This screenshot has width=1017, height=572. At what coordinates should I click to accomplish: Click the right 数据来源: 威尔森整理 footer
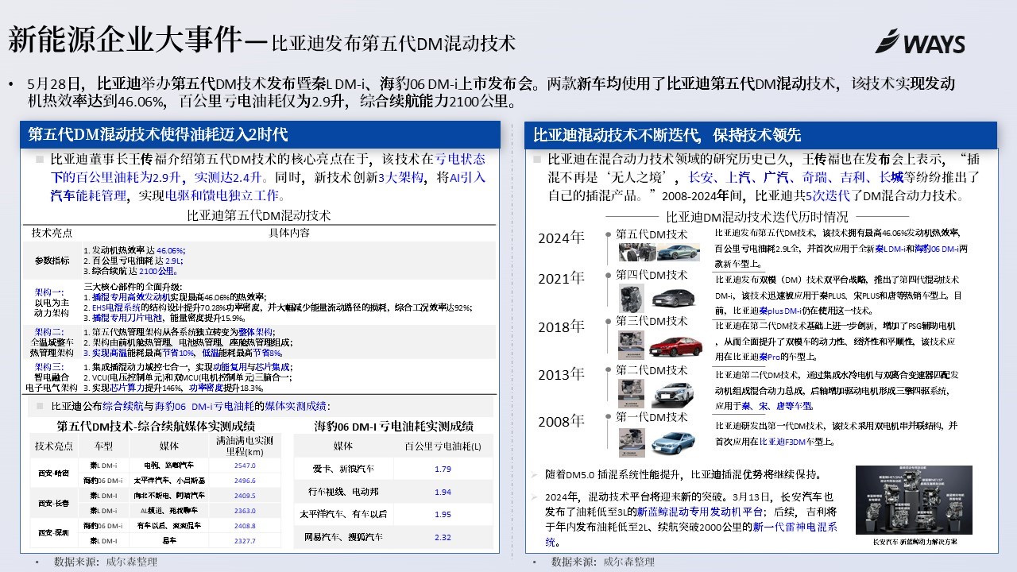click(x=604, y=561)
